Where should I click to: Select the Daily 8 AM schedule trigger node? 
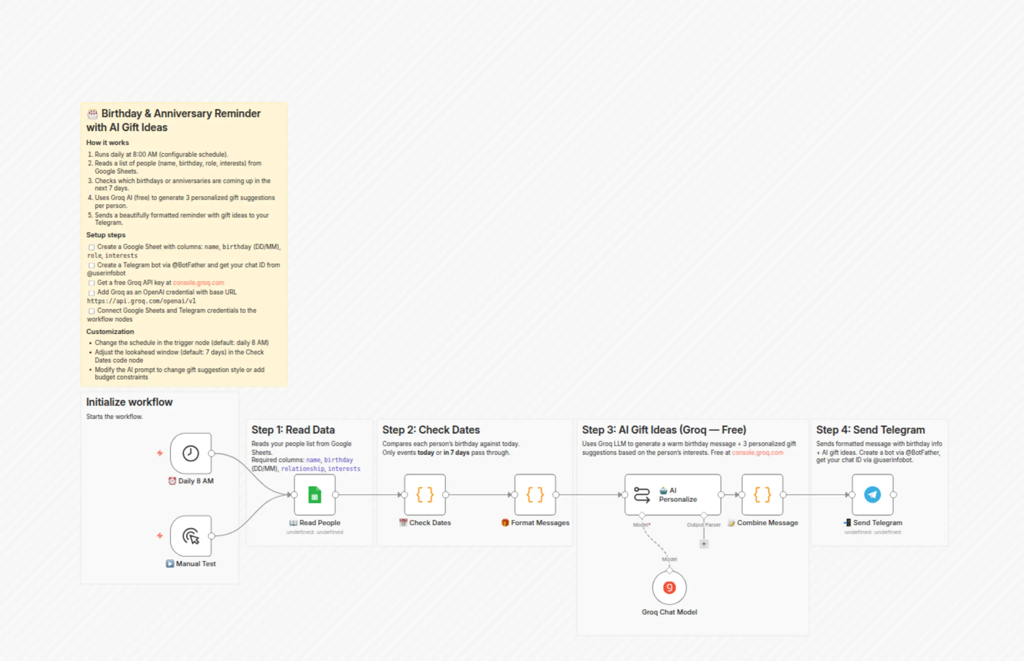(191, 453)
